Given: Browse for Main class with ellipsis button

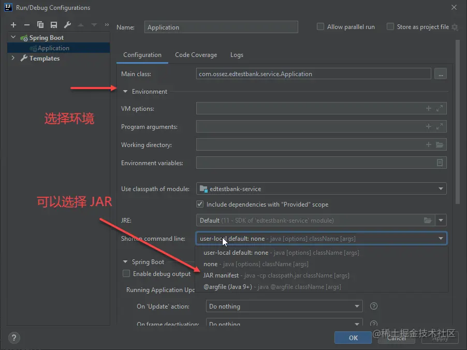Looking at the screenshot, I should click(441, 74).
